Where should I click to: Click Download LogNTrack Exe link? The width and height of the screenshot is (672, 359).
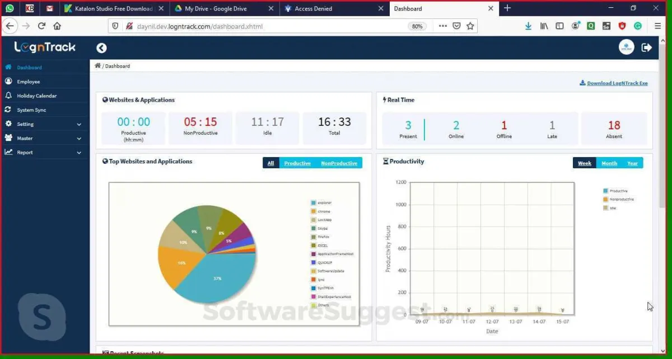(617, 83)
